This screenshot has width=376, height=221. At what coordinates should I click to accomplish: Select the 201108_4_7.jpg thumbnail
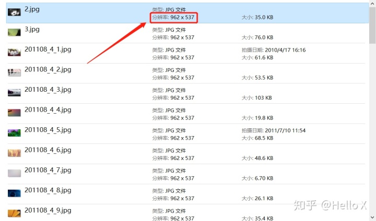14,173
